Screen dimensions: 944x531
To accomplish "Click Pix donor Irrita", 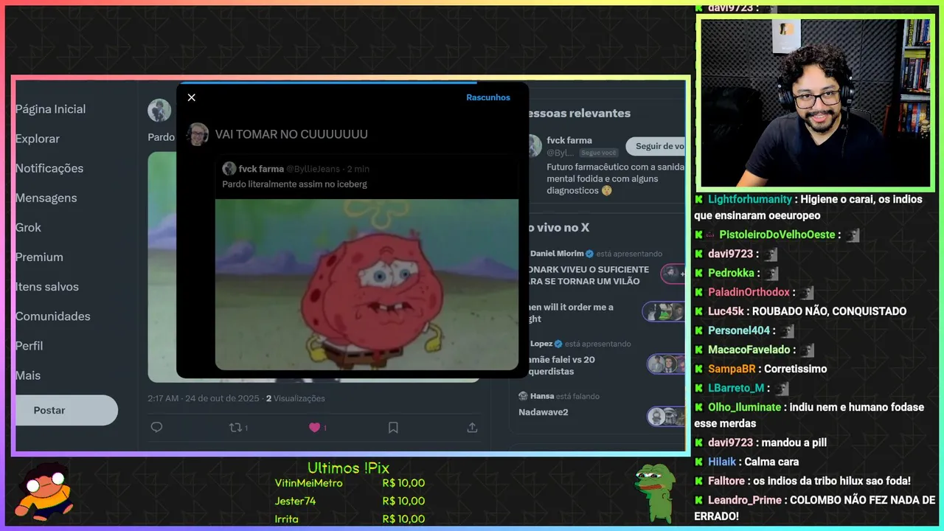I will click(286, 518).
